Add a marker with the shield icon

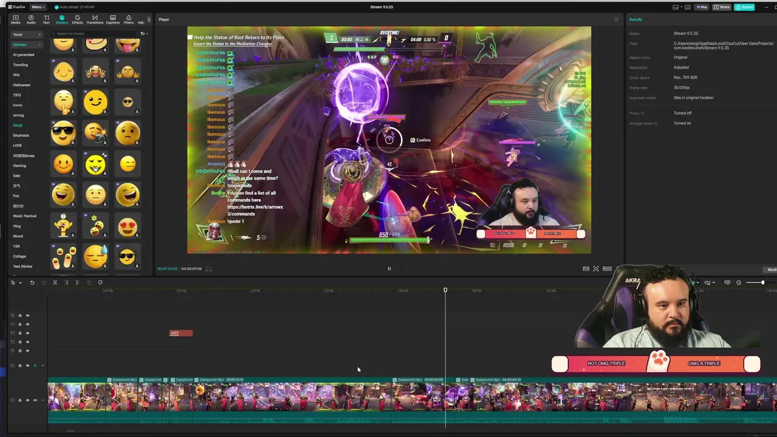100,282
